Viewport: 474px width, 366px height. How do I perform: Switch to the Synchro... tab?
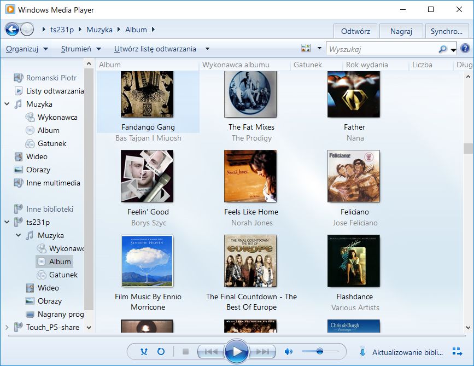tap(447, 31)
